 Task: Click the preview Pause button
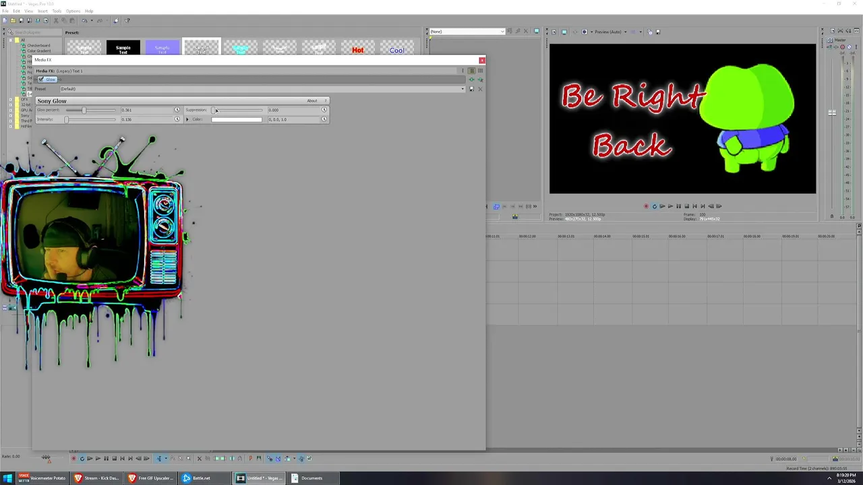[678, 206]
